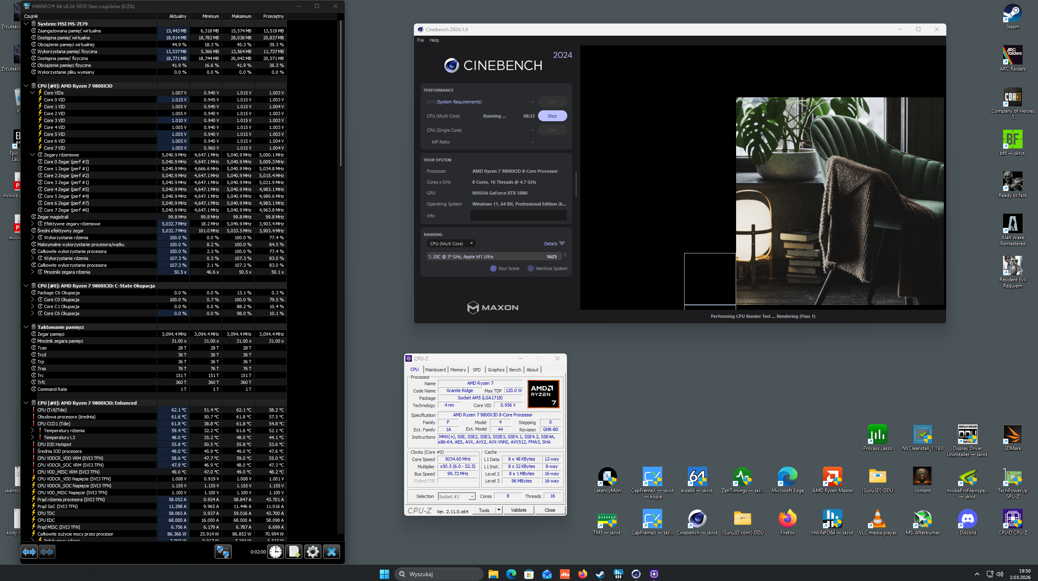Open CPU (Multi Core) ranking dropdown
Screen dimensions: 1038x581
(x=451, y=244)
